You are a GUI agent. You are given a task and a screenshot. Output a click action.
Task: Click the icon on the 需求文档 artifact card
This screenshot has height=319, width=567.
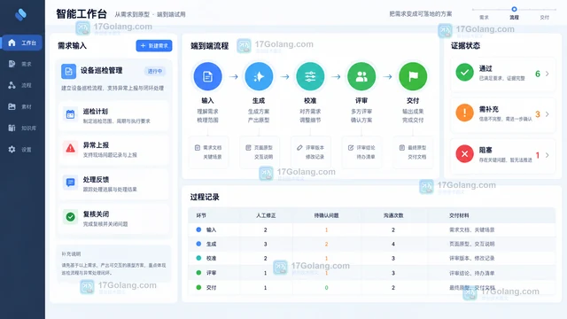[x=198, y=148]
